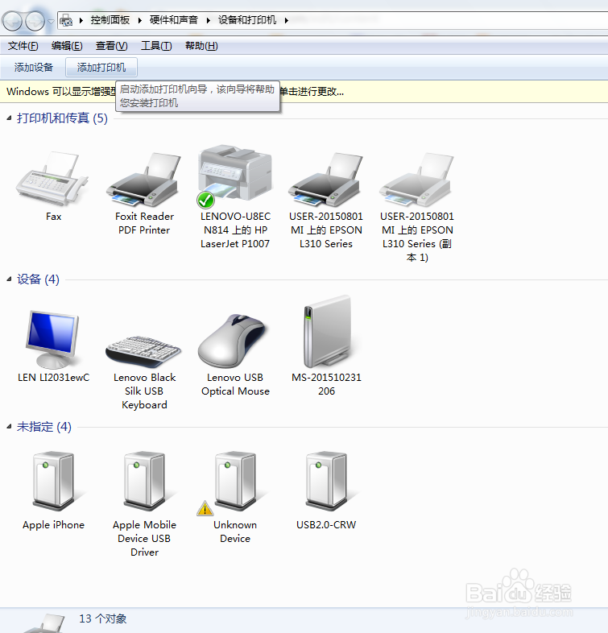Open the 帮助(H) menu
Image resolution: width=608 pixels, height=633 pixels.
(201, 46)
